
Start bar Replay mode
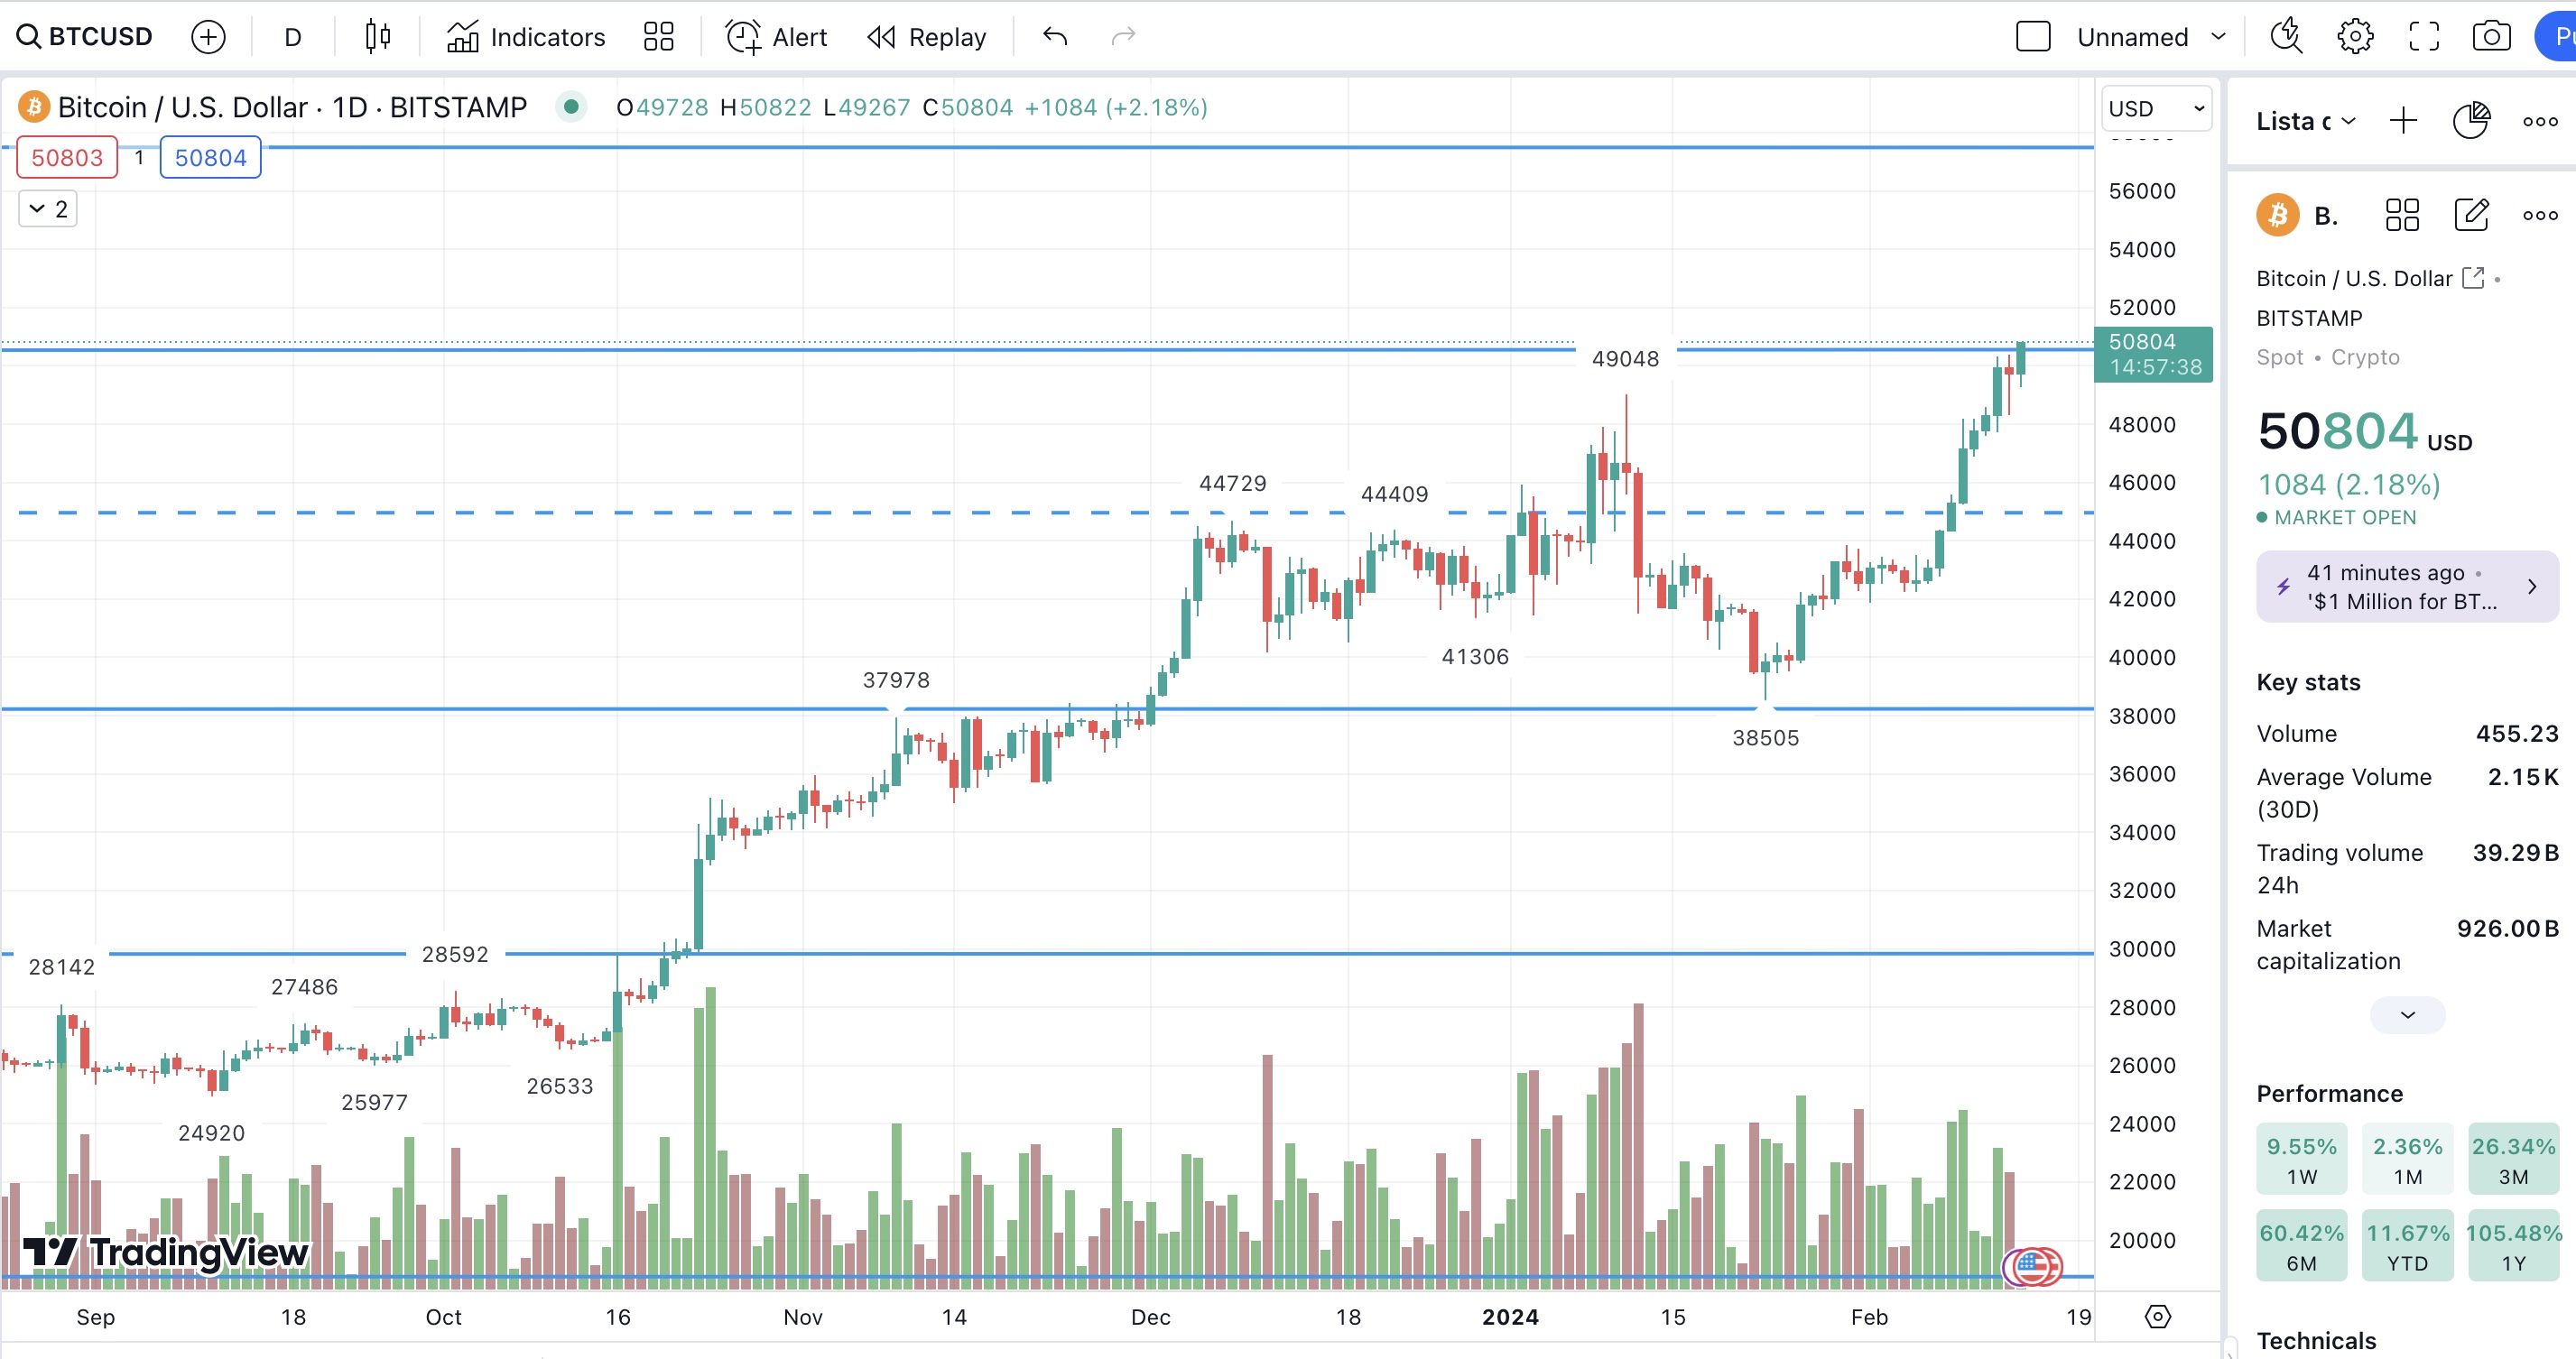[926, 37]
